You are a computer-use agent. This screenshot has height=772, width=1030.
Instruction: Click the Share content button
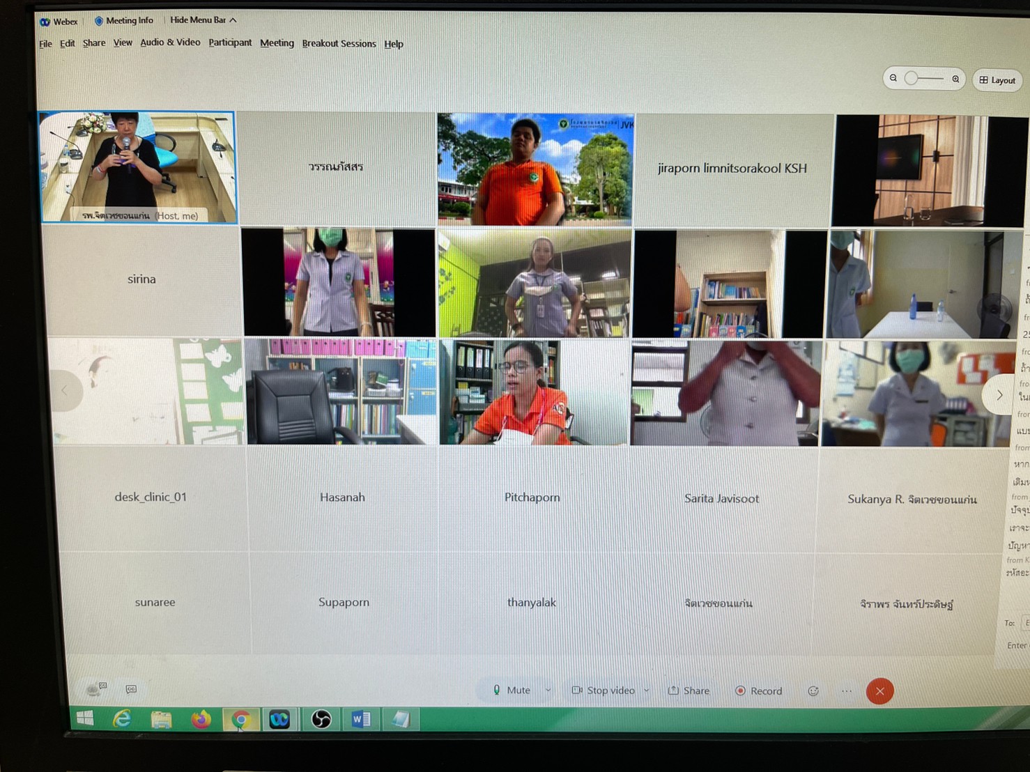point(689,690)
